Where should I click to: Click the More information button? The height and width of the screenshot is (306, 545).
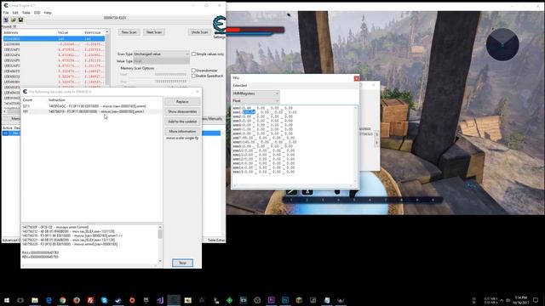182,132
